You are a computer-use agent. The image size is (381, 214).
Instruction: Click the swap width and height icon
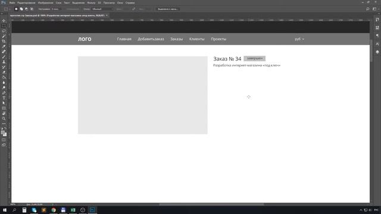pyautogui.click(x=133, y=9)
